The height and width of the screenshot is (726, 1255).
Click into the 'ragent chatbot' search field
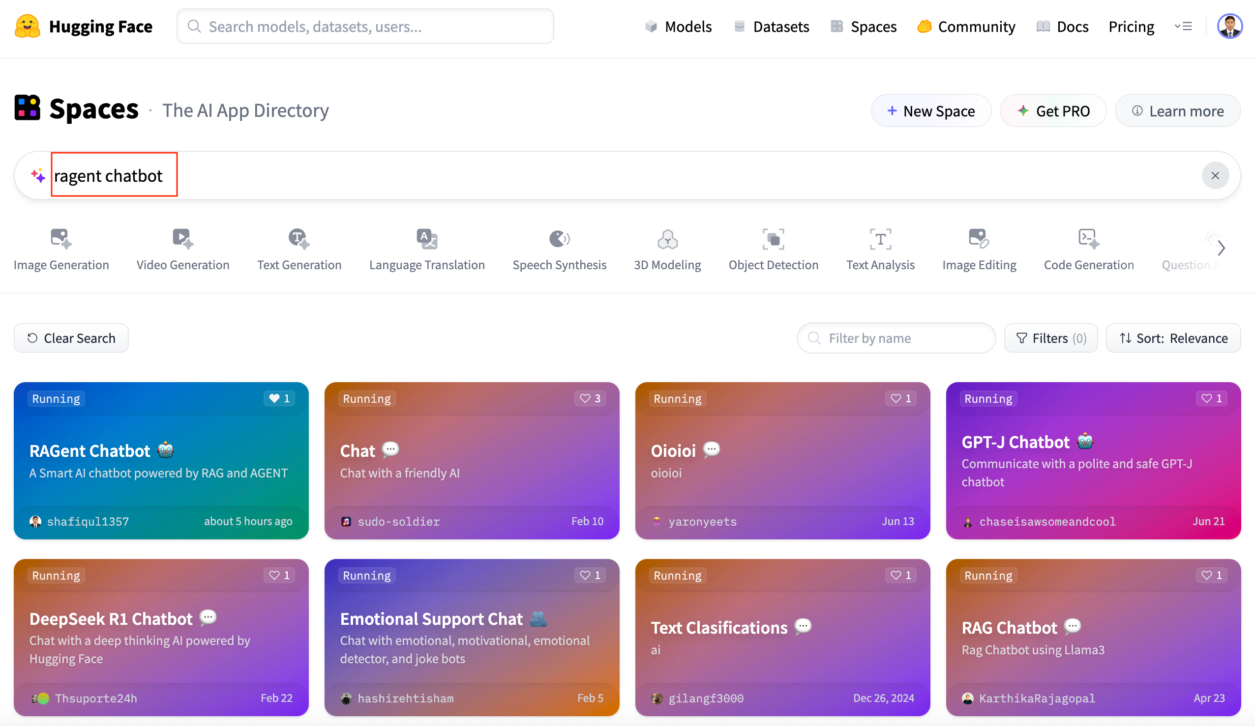[627, 176]
